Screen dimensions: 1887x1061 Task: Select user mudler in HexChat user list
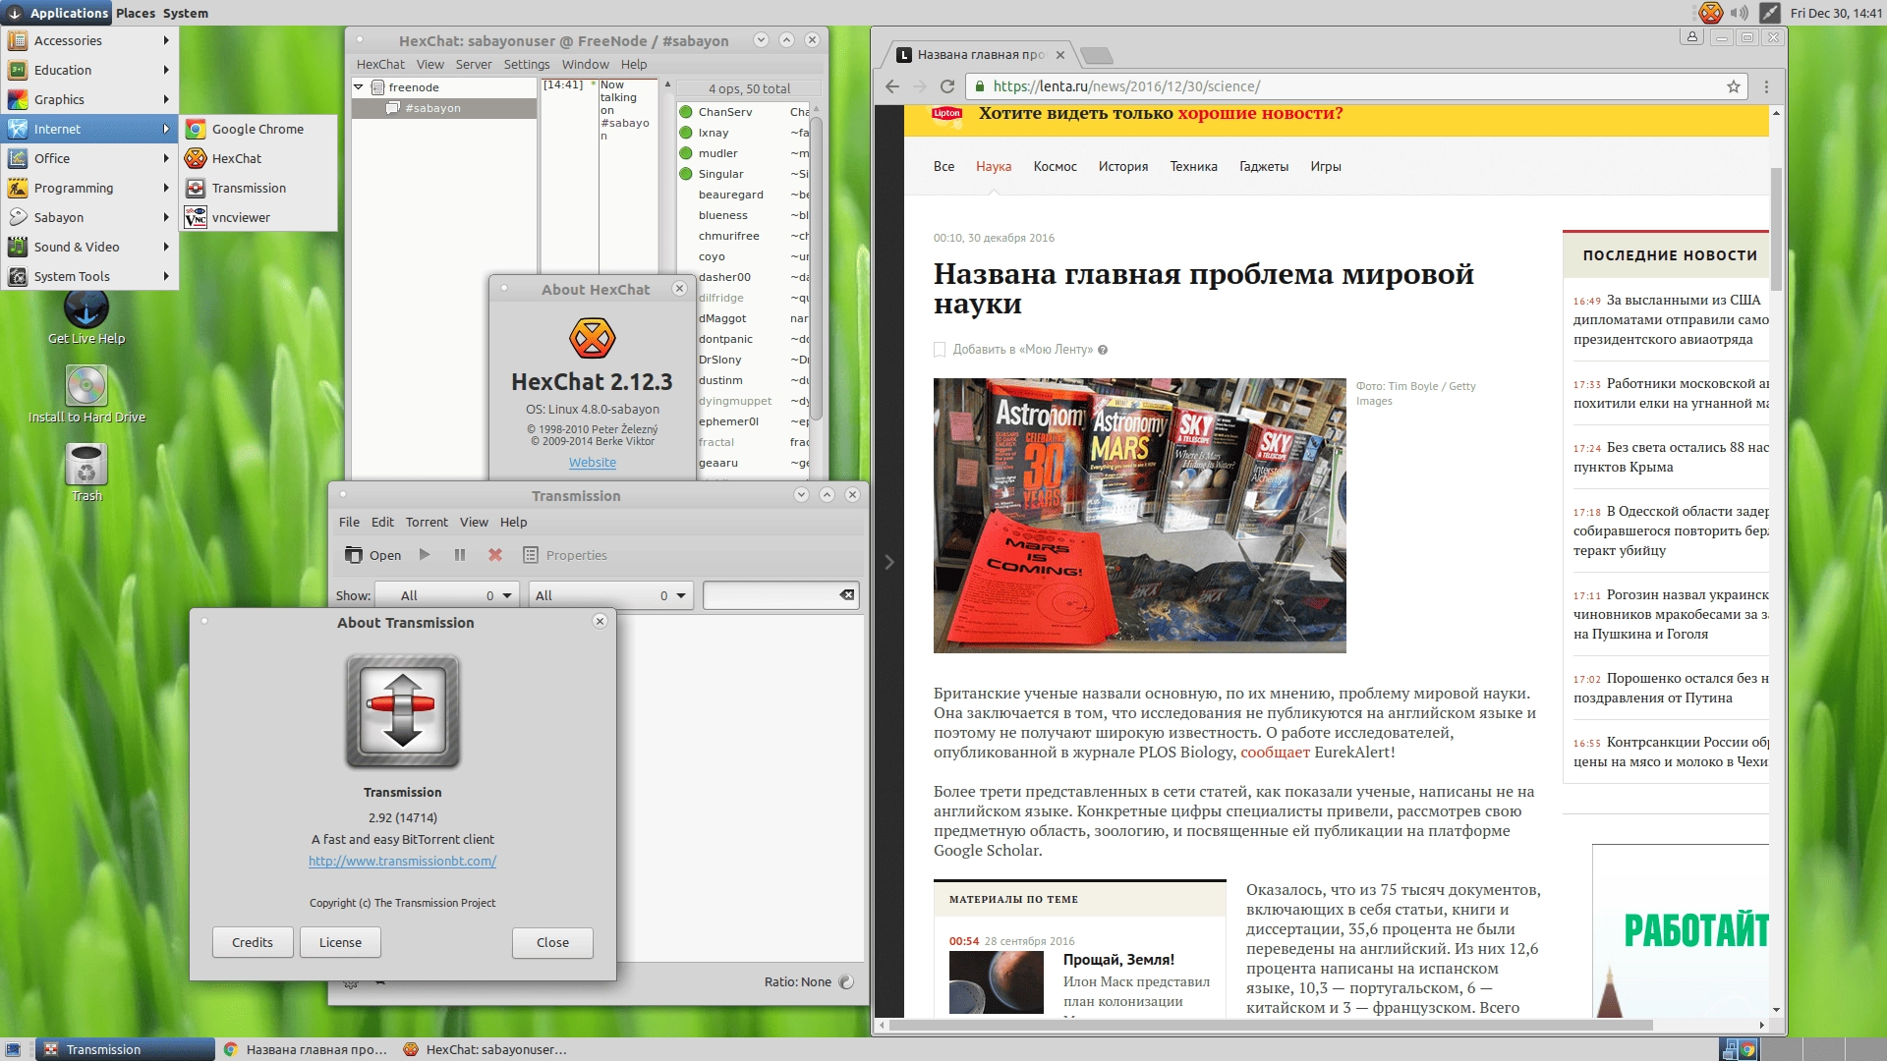[744, 153]
